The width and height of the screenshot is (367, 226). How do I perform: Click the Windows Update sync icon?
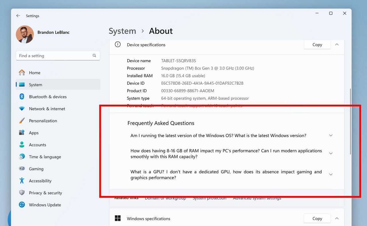pyautogui.click(x=22, y=205)
